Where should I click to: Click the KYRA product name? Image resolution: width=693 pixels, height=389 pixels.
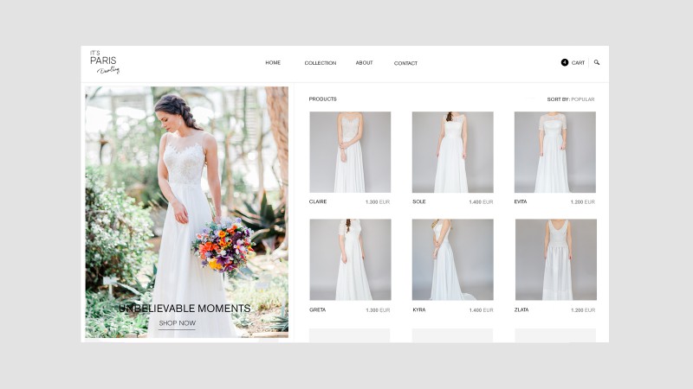pos(419,309)
